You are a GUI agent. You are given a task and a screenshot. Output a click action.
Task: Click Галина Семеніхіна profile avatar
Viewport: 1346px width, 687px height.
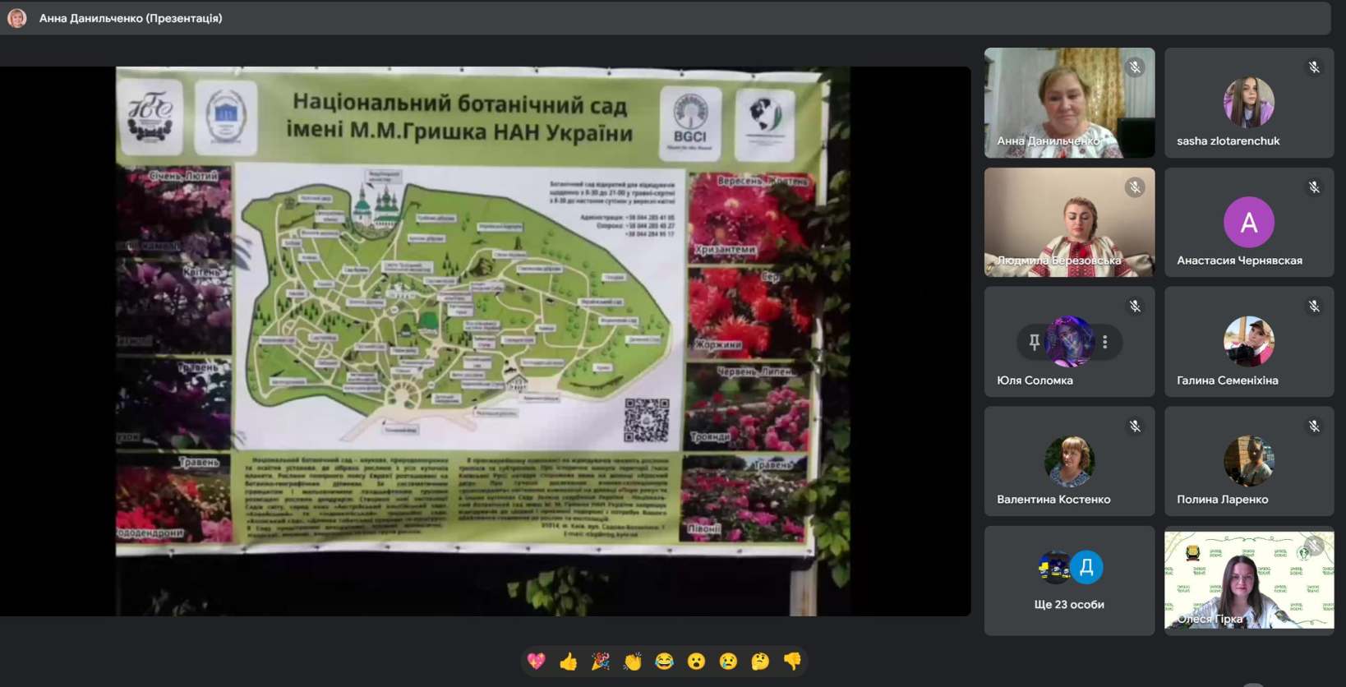1249,341
